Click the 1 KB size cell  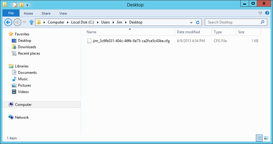pyautogui.click(x=255, y=41)
